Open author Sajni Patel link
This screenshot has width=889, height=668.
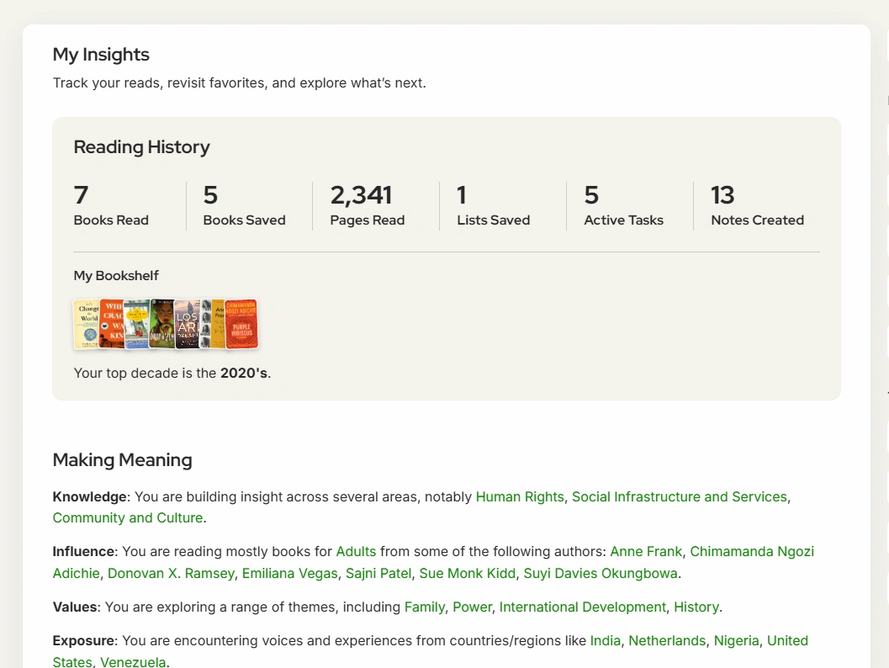378,573
